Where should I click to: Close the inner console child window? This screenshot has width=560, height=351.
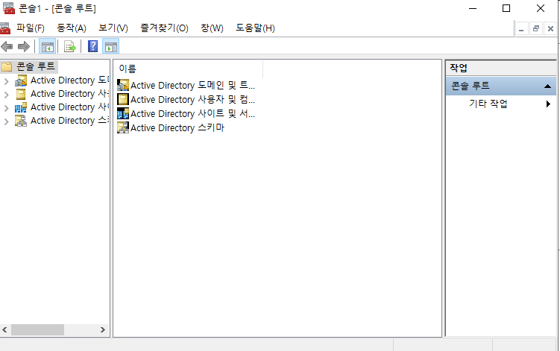[550, 29]
